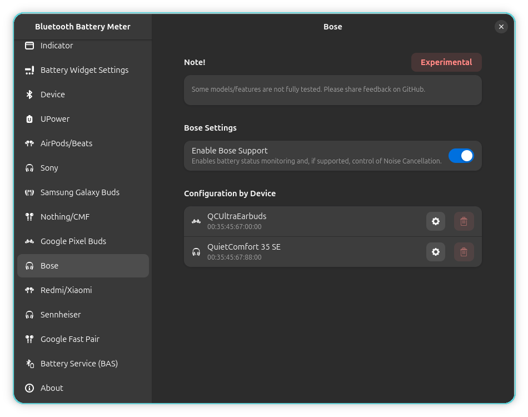Click the earbuds icon beside Google Fast Pair
This screenshot has height=417, width=528.
[x=29, y=339]
